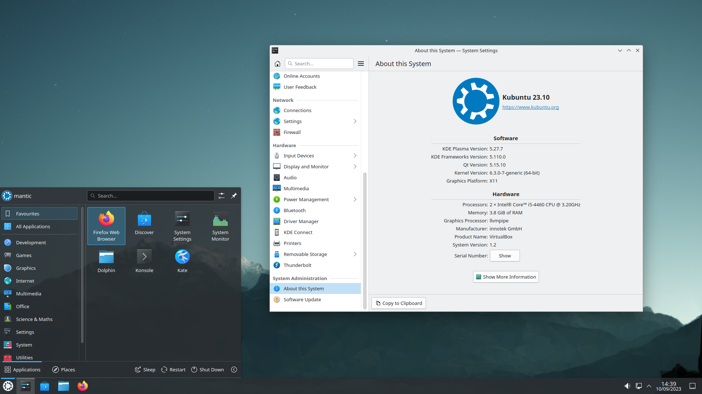Click the volume icon in system tray
Image resolution: width=702 pixels, height=394 pixels.
tap(627, 386)
